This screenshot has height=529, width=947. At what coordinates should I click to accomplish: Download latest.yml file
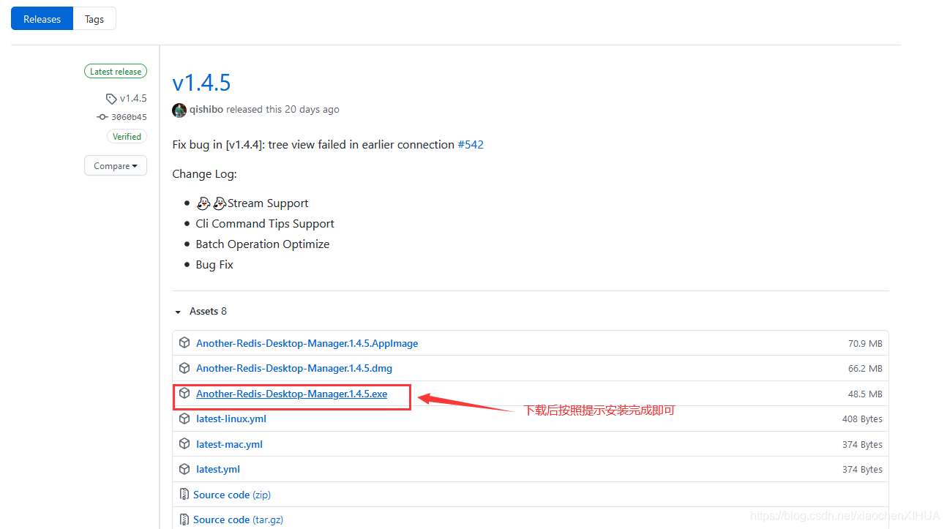pyautogui.click(x=218, y=469)
